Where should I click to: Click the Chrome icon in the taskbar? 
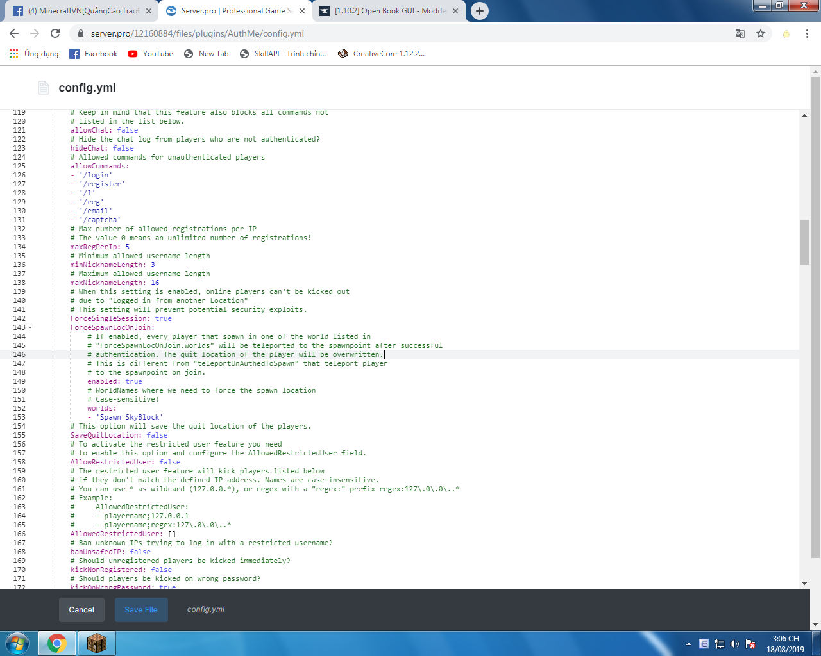56,643
